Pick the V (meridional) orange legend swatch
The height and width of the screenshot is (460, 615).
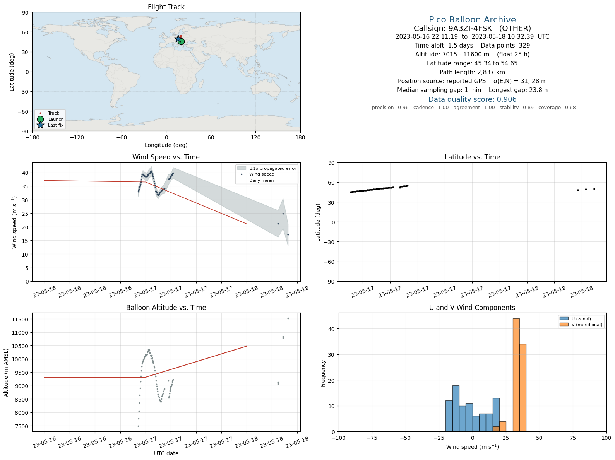point(564,325)
